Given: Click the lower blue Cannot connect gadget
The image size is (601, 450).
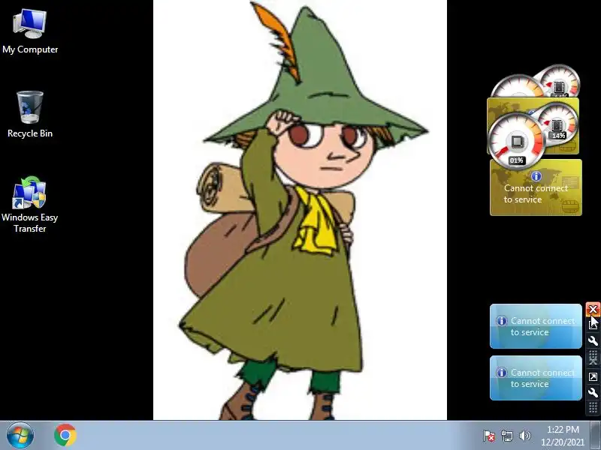Looking at the screenshot, I should click(x=536, y=378).
